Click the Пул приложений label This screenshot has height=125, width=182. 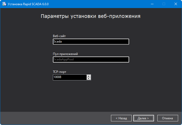[x=65, y=54]
